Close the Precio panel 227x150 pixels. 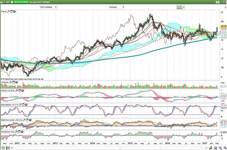14,11
